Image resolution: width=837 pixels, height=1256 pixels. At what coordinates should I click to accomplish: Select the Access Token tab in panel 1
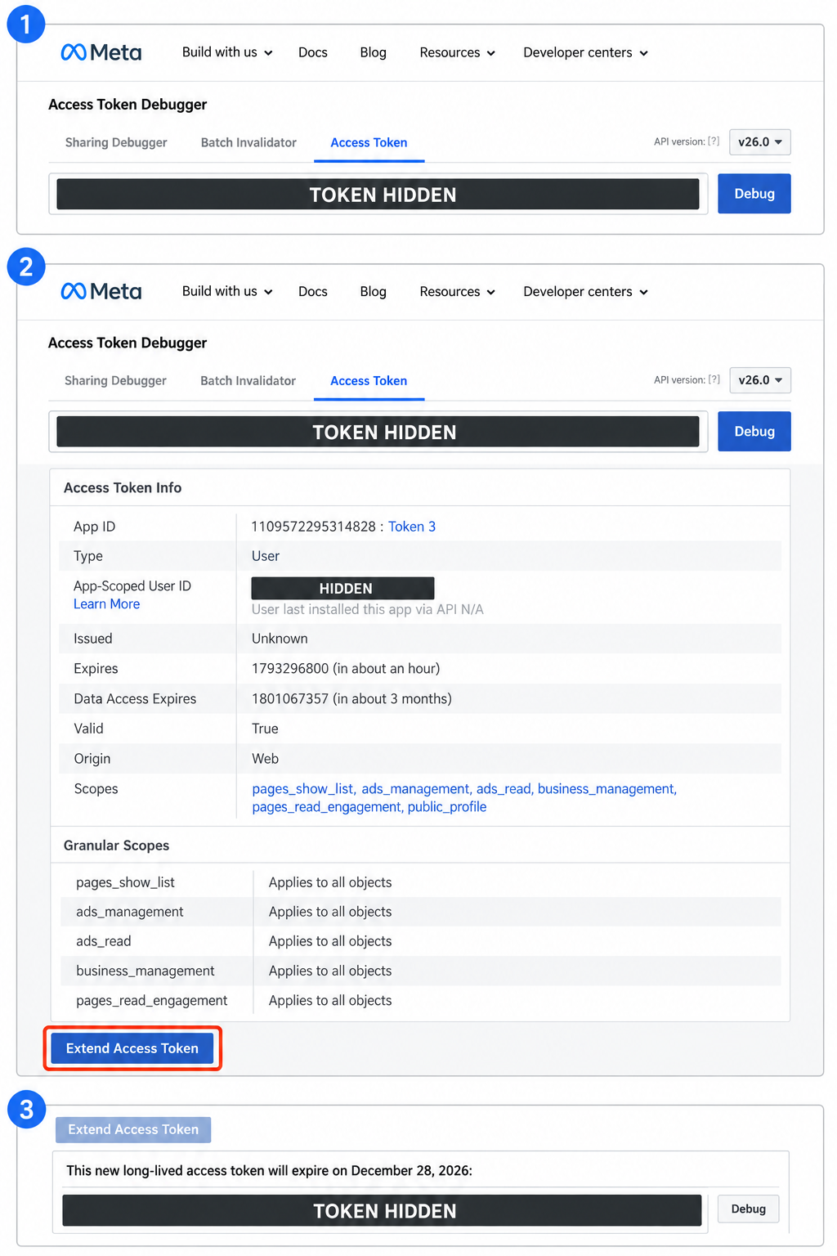pyautogui.click(x=369, y=142)
